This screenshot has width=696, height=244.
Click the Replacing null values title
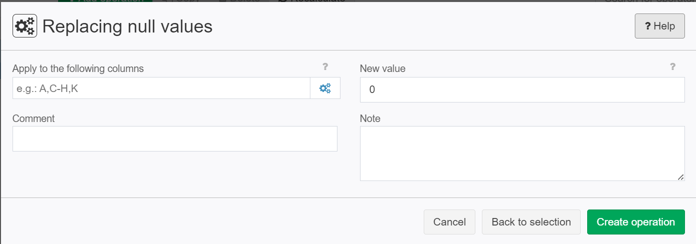[x=127, y=26]
